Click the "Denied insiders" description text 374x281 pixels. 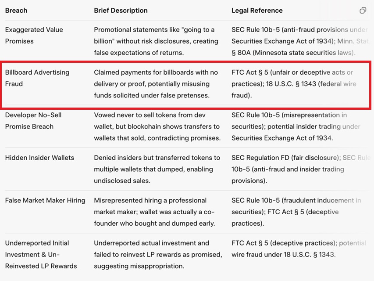pos(157,169)
